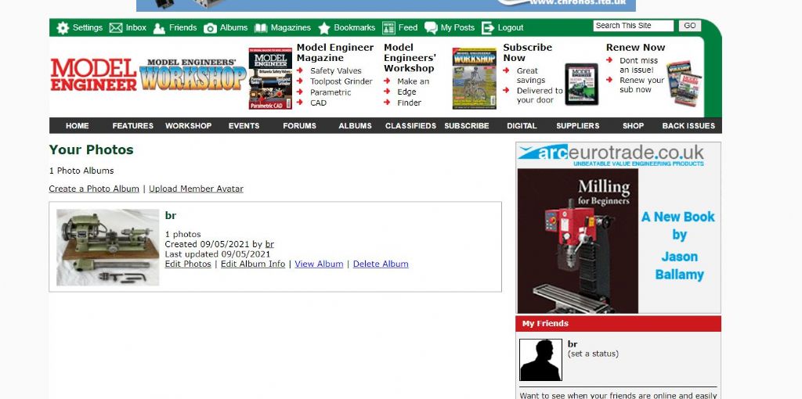Click the Parametric CAD link
This screenshot has height=399, width=802.
pos(331,98)
